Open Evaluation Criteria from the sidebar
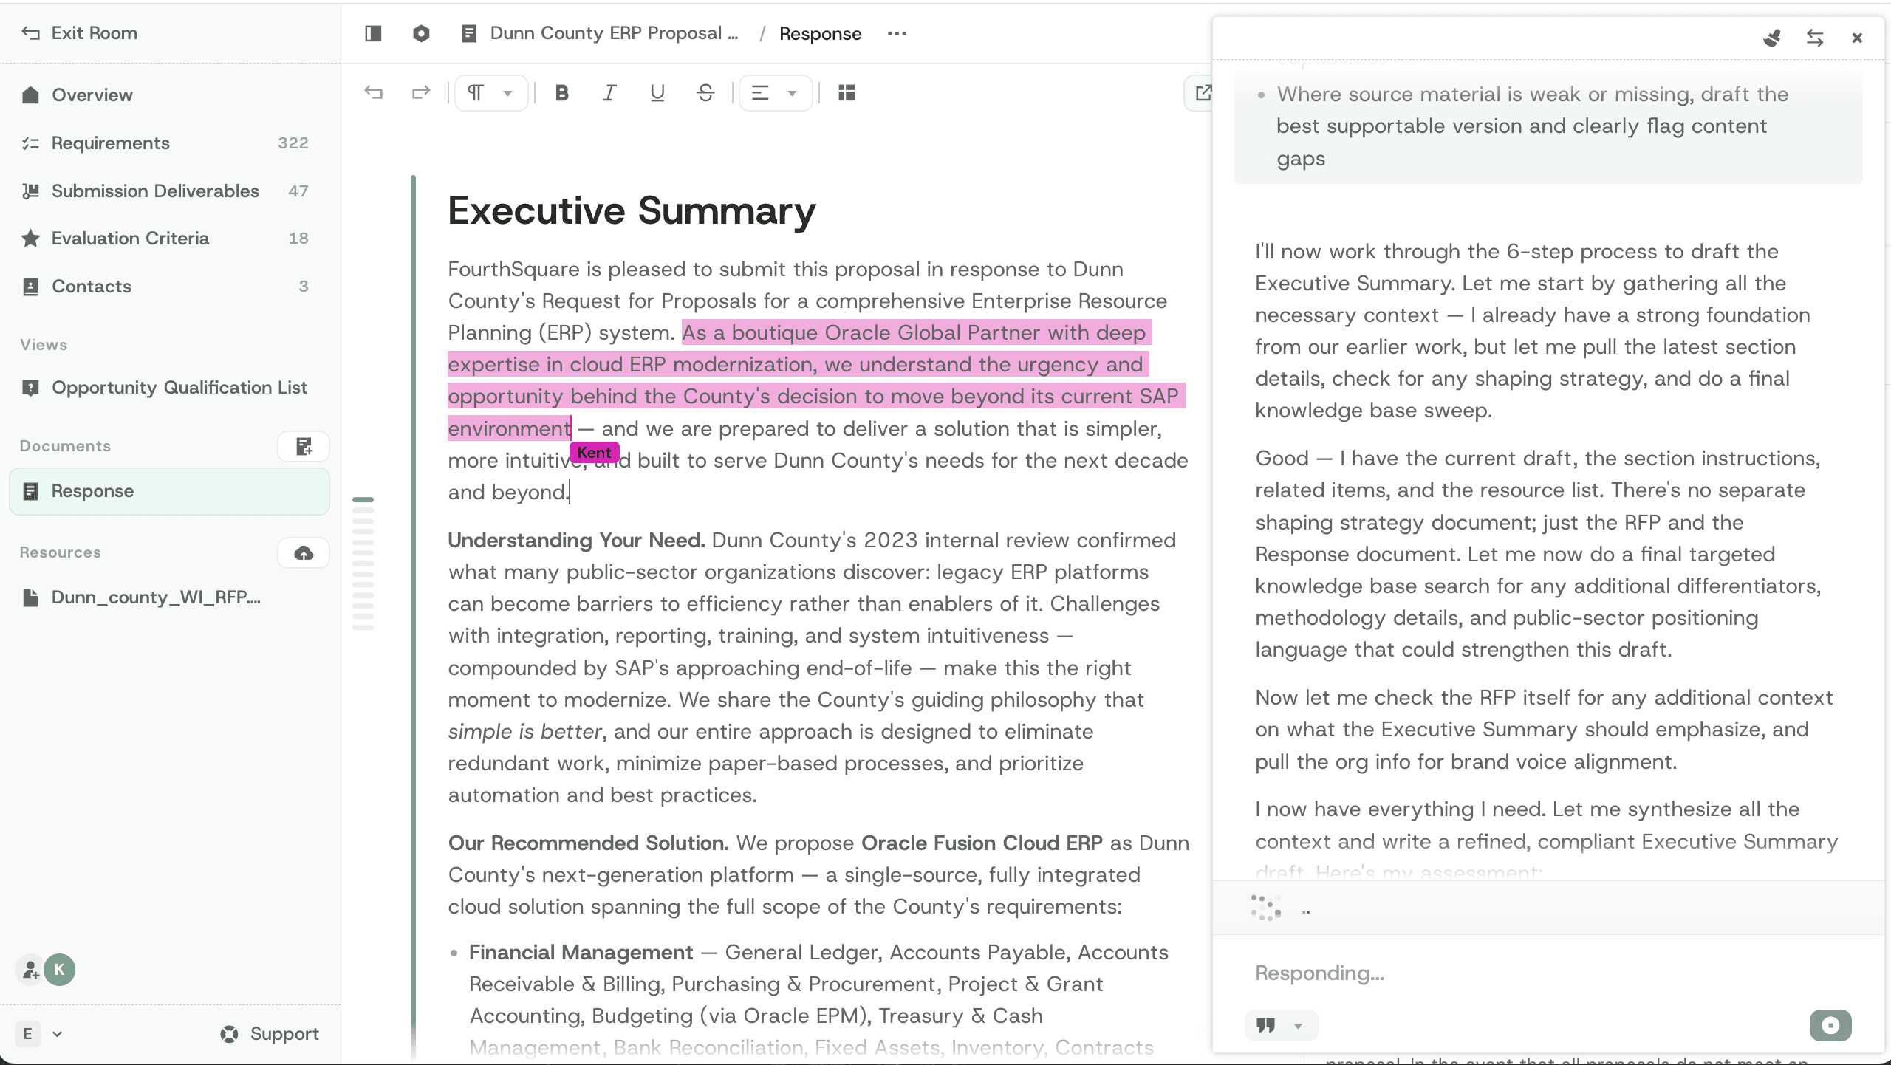The height and width of the screenshot is (1065, 1891). tap(130, 238)
